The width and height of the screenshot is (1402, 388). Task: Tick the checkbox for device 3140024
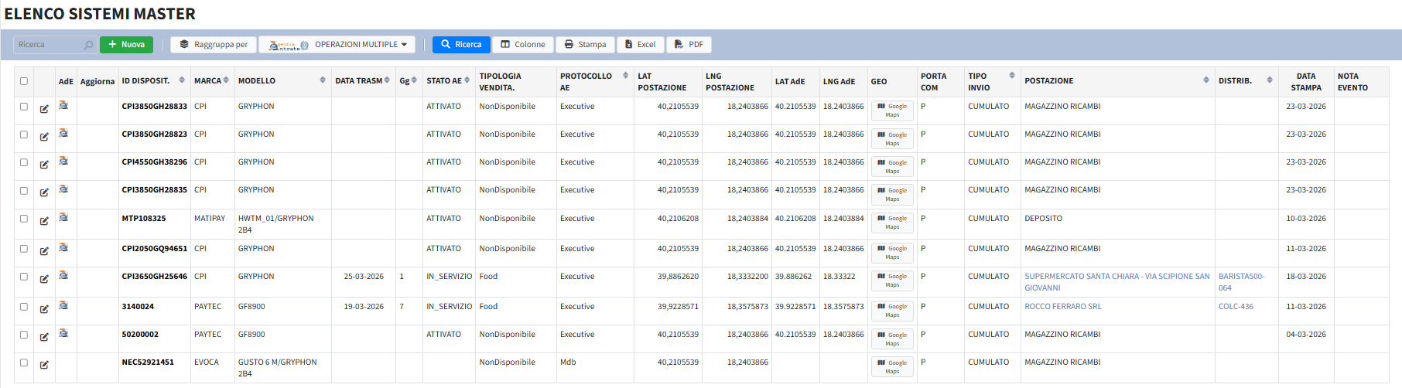coord(24,307)
